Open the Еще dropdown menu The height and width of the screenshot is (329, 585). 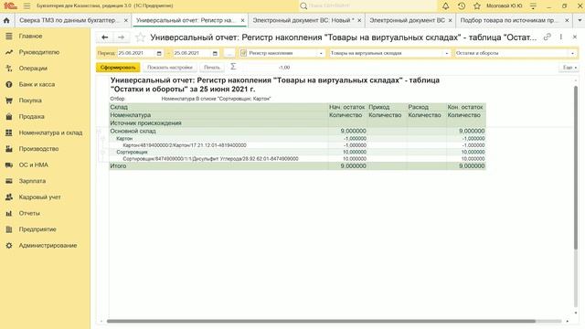pyautogui.click(x=569, y=67)
